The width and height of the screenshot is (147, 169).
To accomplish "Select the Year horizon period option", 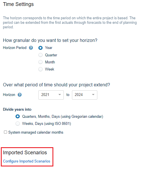I will point(41,48).
